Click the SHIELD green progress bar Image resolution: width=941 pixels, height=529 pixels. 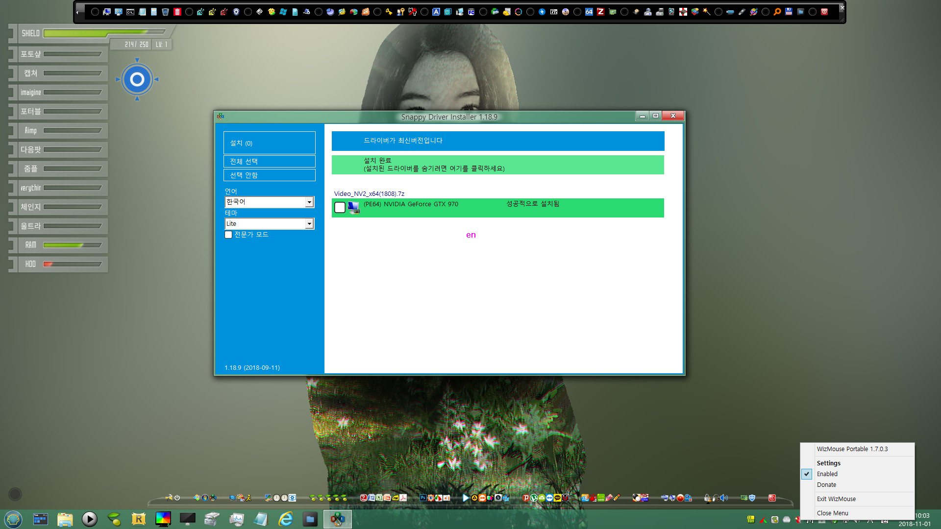[105, 33]
